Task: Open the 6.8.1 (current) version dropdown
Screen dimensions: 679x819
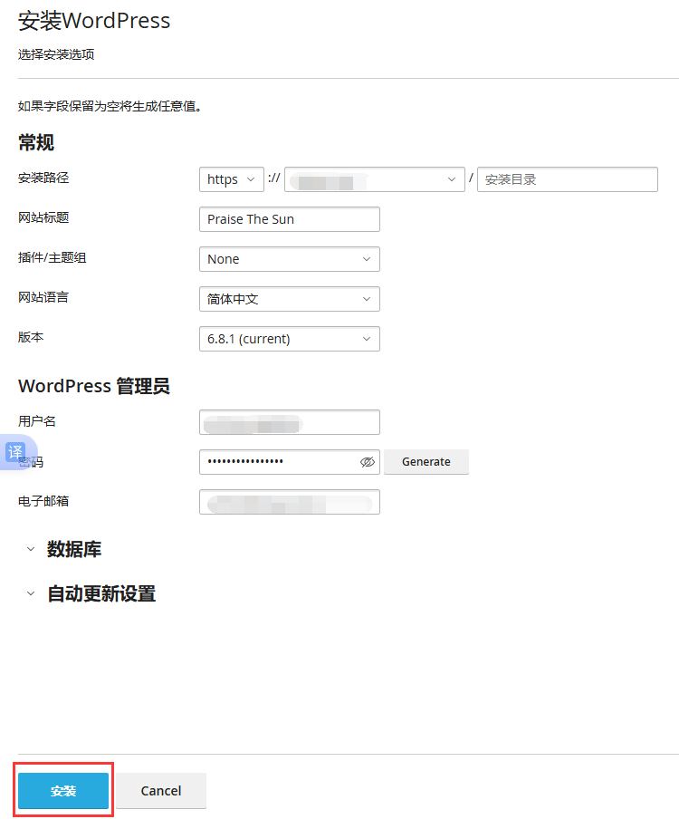Action: (x=289, y=339)
